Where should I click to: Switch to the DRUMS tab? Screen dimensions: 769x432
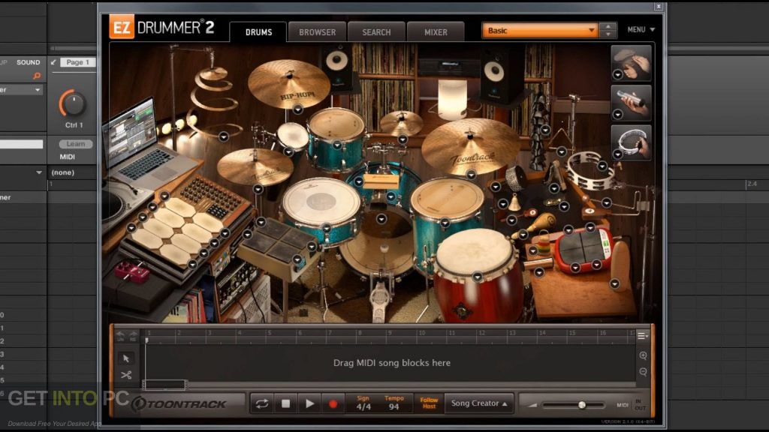click(x=258, y=31)
